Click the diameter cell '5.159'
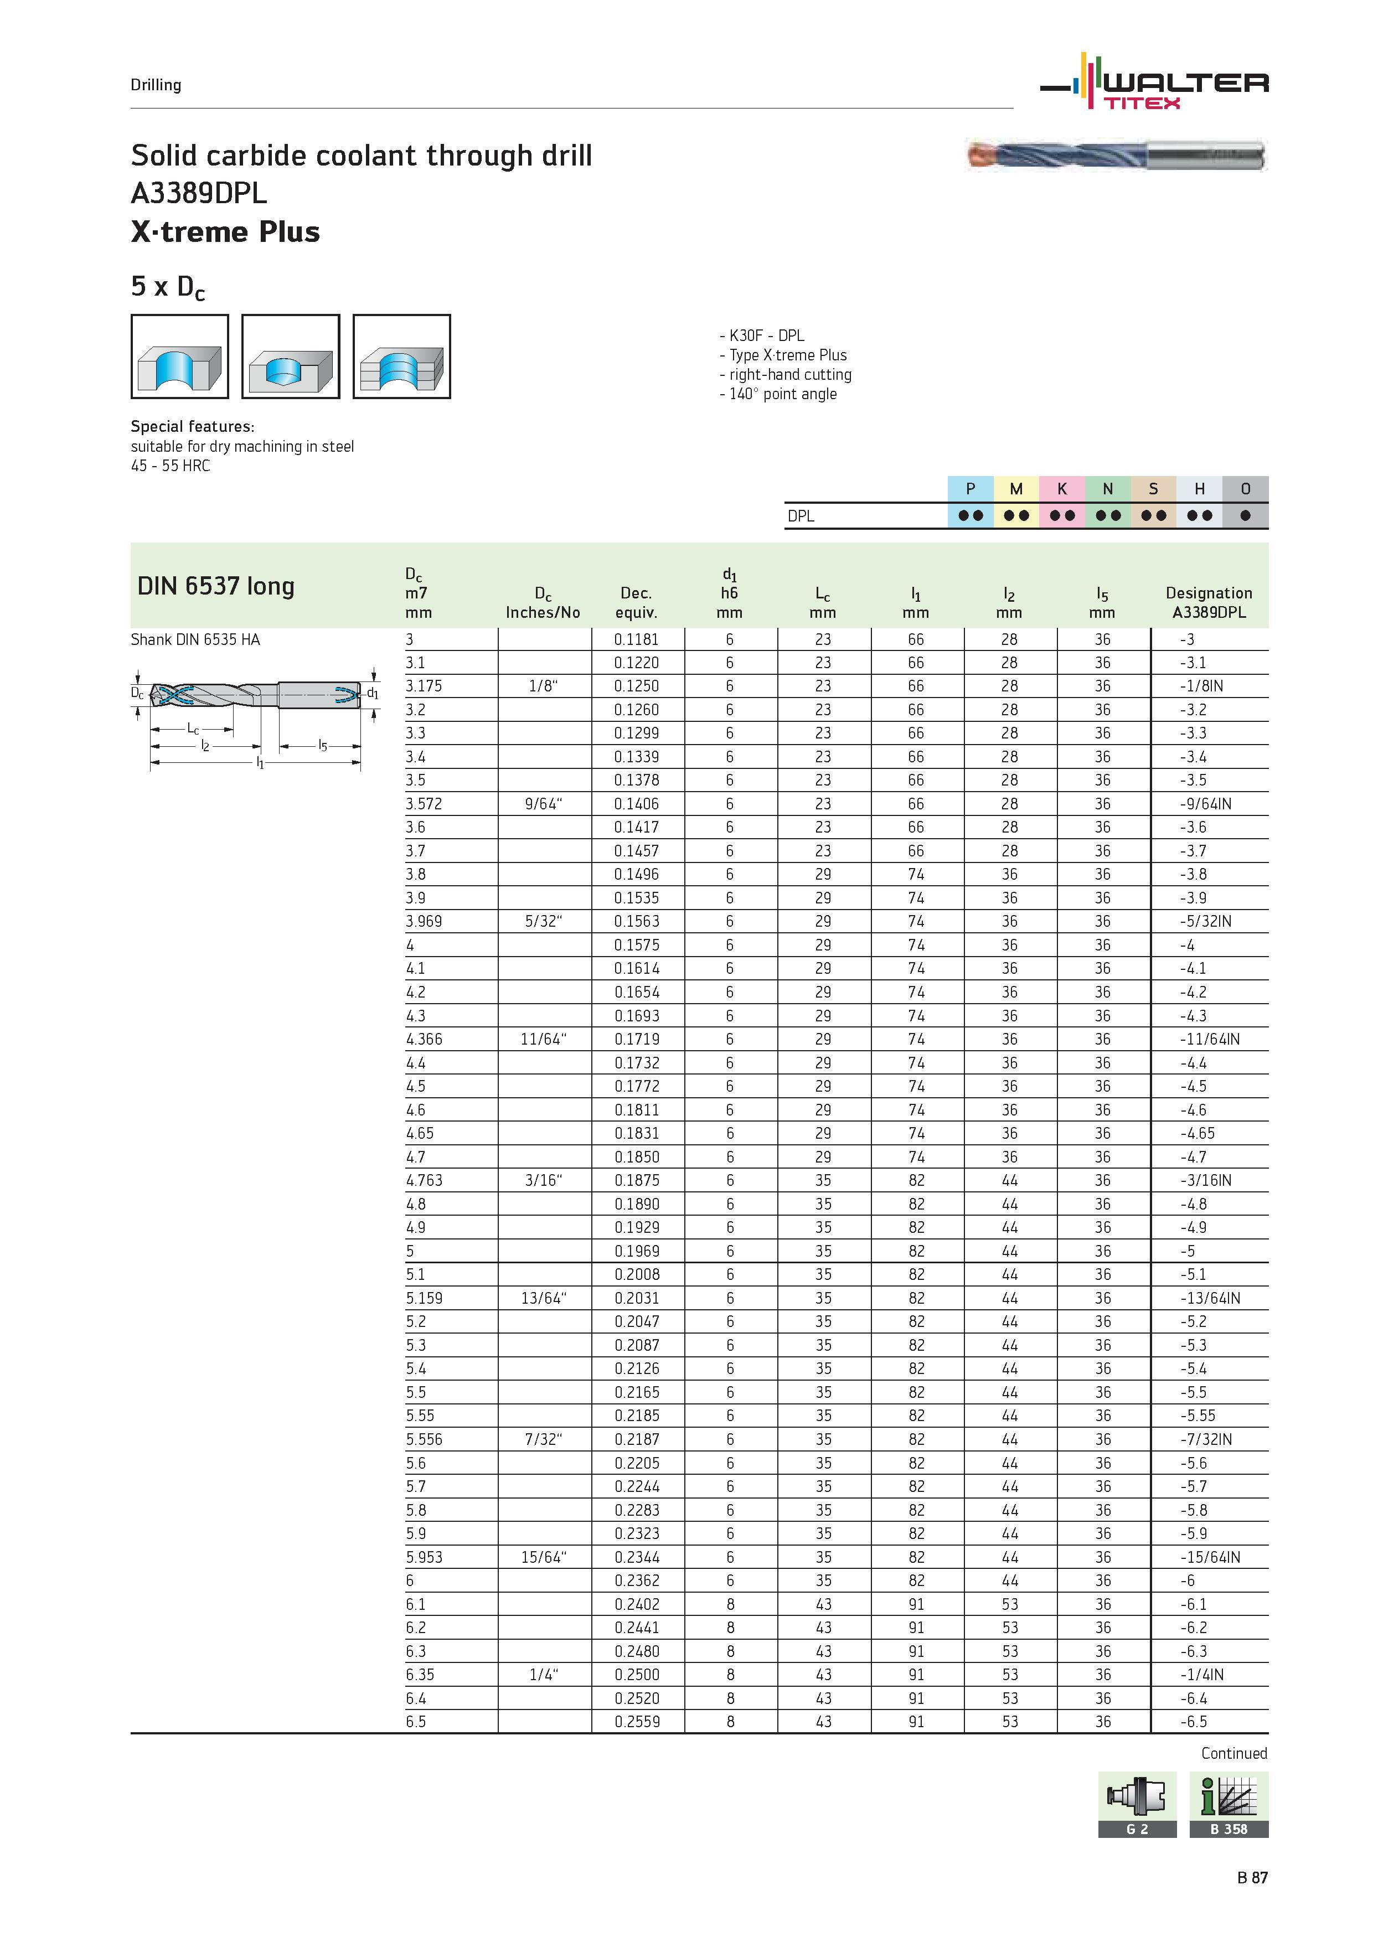The image size is (1373, 1942). pos(424,1298)
